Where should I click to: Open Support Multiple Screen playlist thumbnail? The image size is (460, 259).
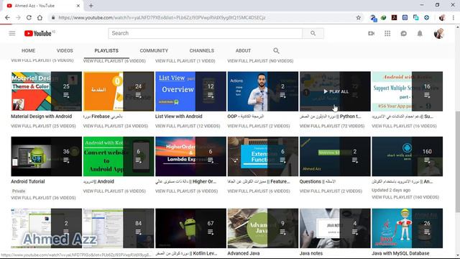point(408,91)
